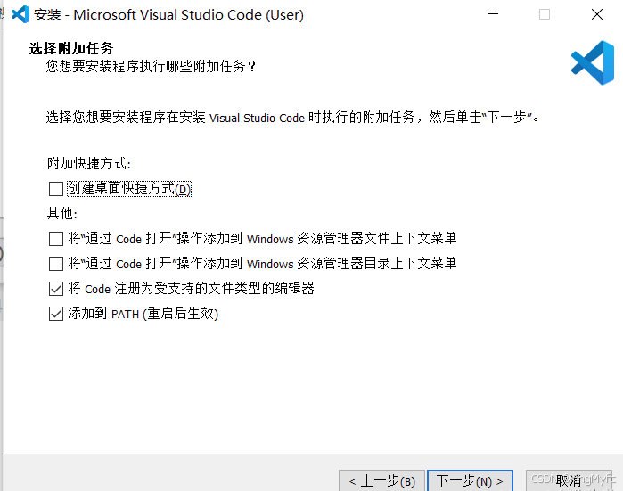The image size is (623, 491).
Task: Click the question text 您想要安装程序执行哪些附加任务
Action: [x=151, y=66]
